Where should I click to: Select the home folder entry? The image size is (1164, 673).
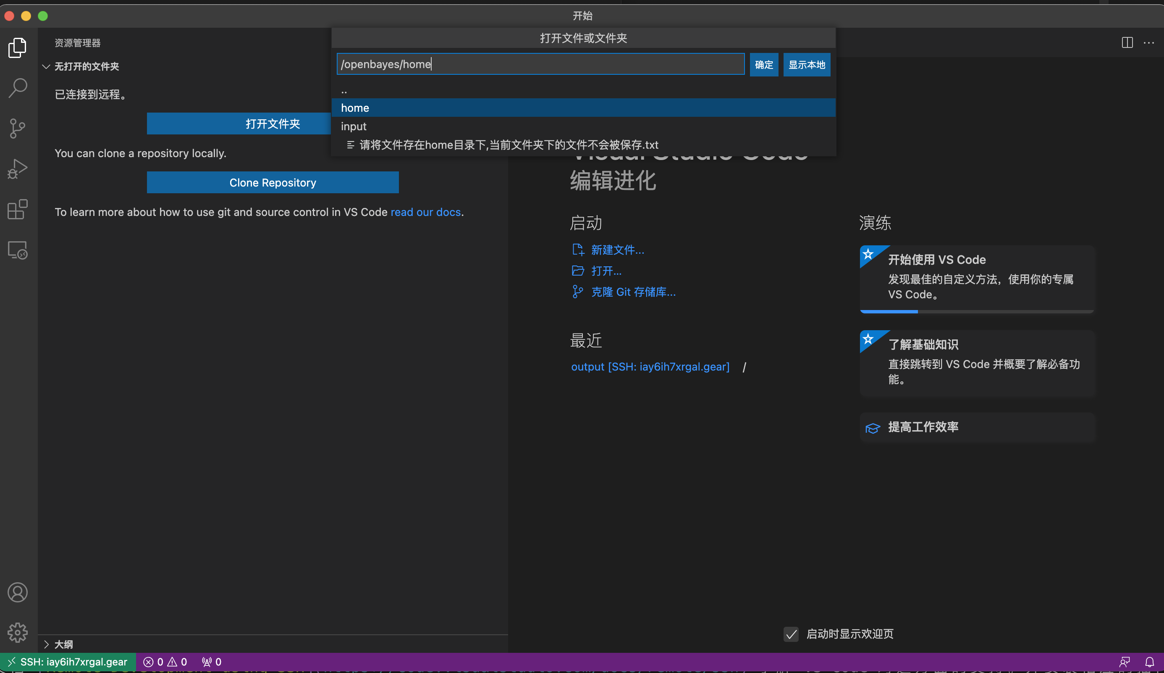355,108
